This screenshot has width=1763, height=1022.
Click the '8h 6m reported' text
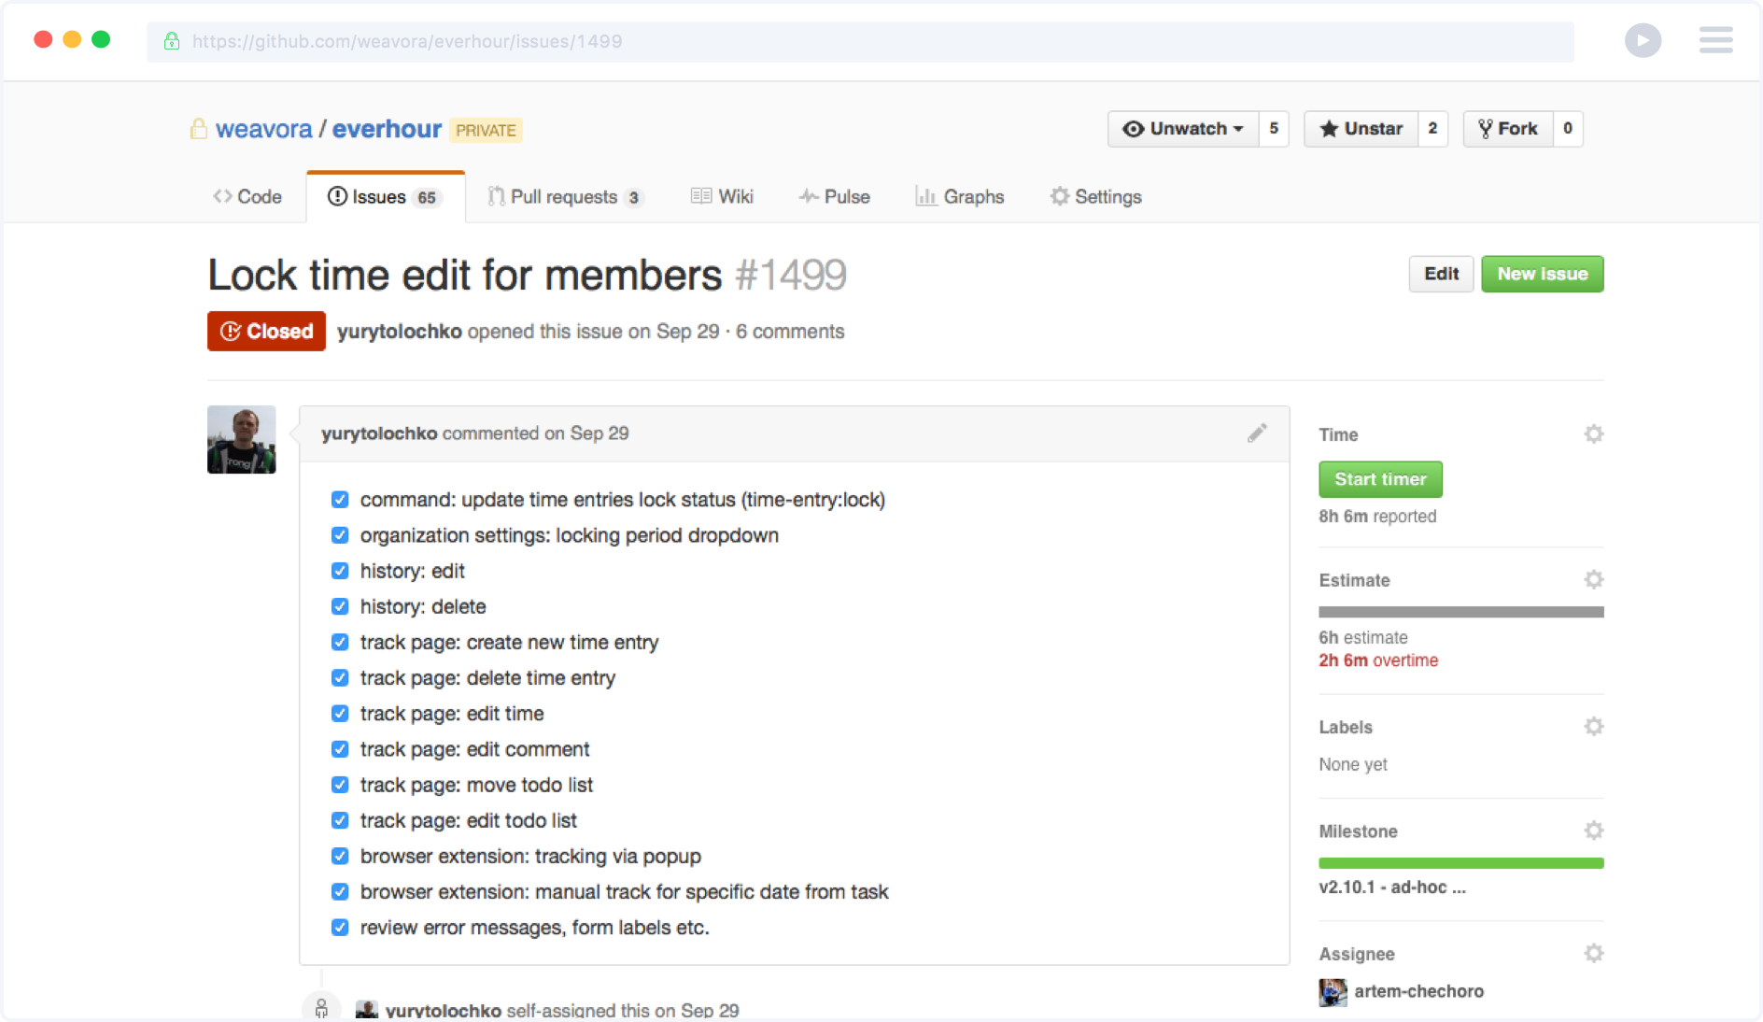tap(1377, 517)
